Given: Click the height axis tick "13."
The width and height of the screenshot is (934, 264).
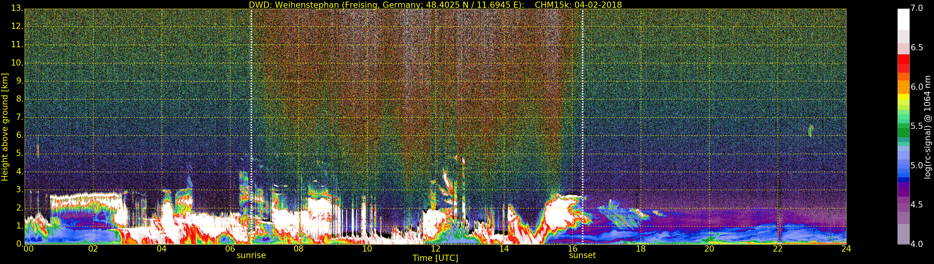Looking at the screenshot, I should click(17, 8).
